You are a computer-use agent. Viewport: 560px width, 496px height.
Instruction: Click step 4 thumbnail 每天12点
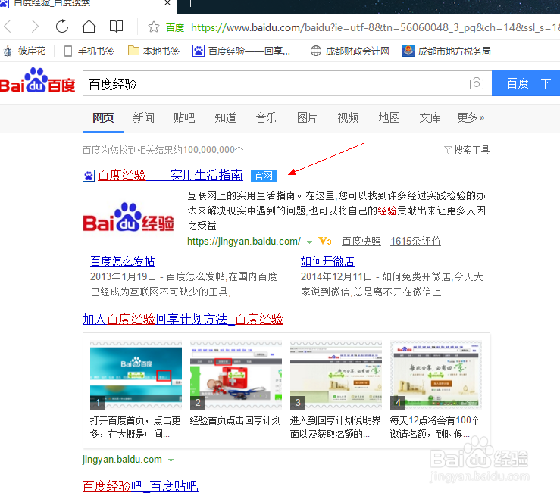pos(436,376)
